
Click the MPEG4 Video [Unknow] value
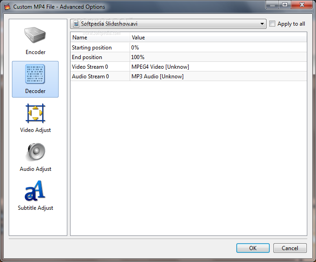(160, 67)
